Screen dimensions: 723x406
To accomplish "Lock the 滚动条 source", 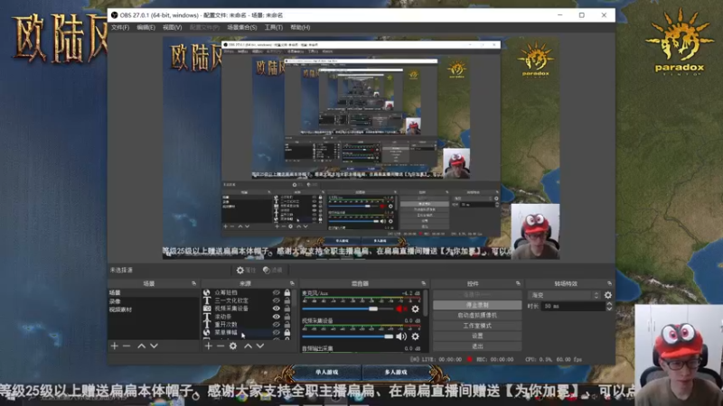I will (x=287, y=317).
